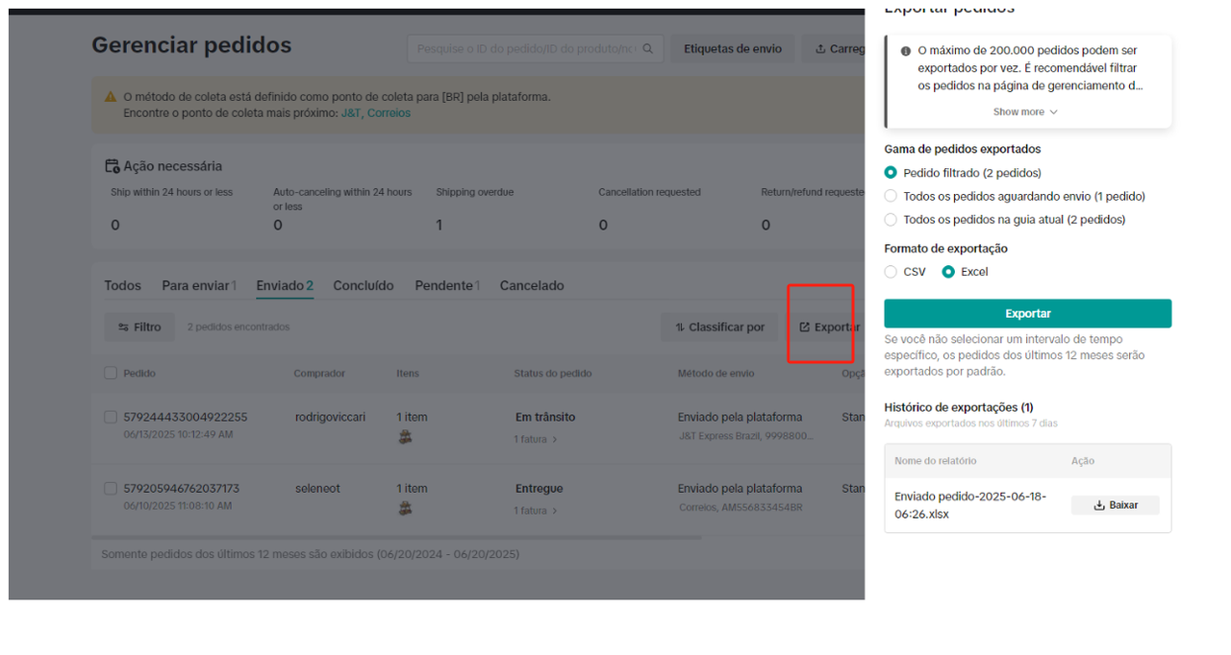Select Todos os pedidos na guia atual

tap(891, 219)
